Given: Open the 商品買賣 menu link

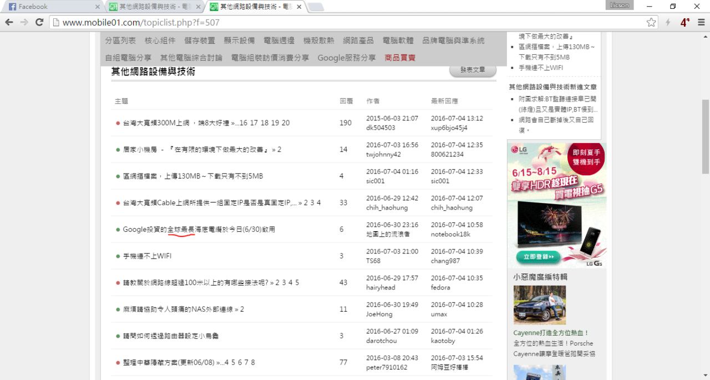Looking at the screenshot, I should pyautogui.click(x=400, y=58).
